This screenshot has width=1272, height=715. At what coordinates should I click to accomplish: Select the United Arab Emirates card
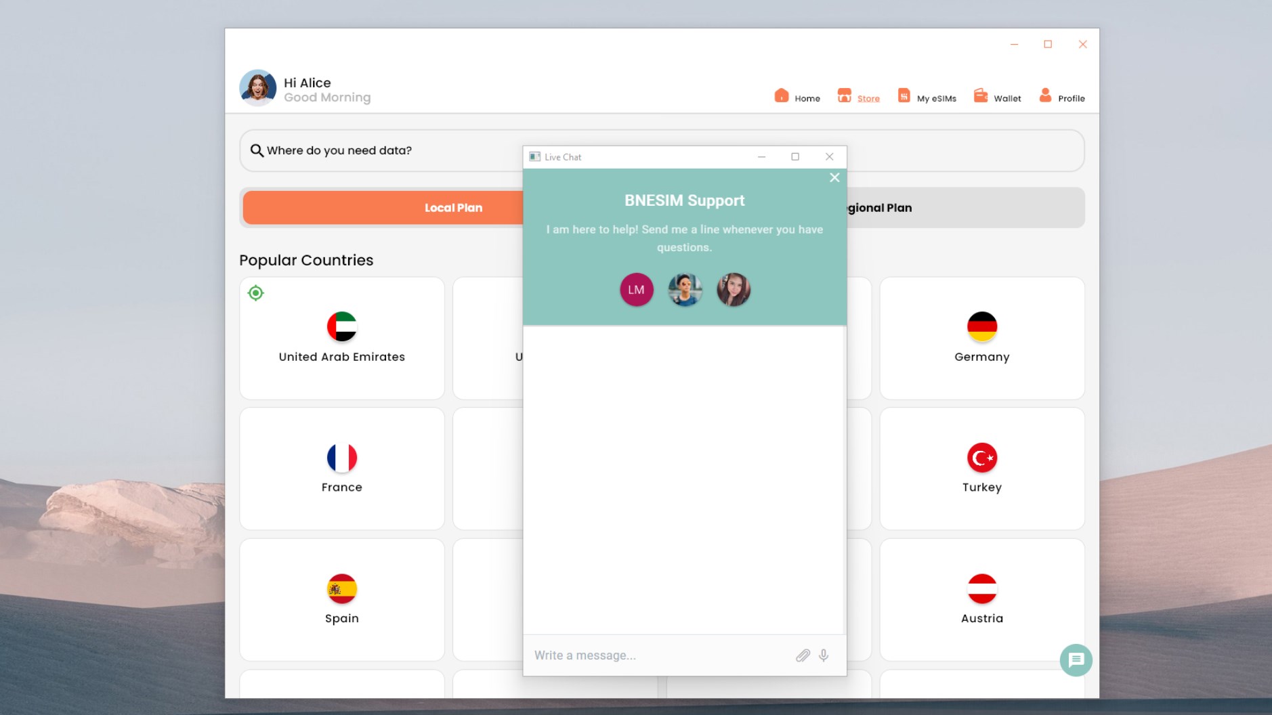[342, 338]
